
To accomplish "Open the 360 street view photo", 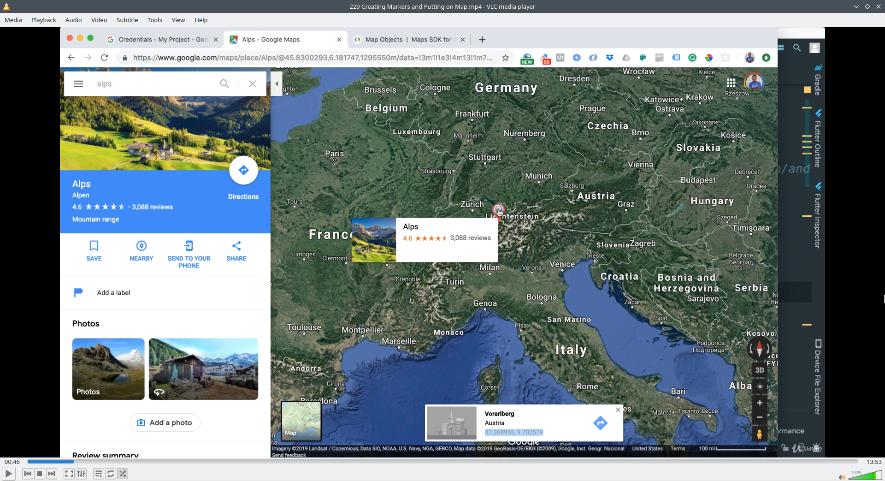I will tap(203, 369).
